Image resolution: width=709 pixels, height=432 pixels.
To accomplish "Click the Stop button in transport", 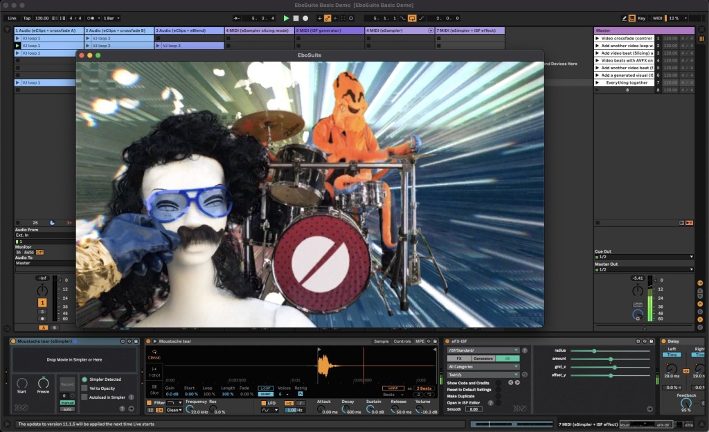I will pos(296,18).
